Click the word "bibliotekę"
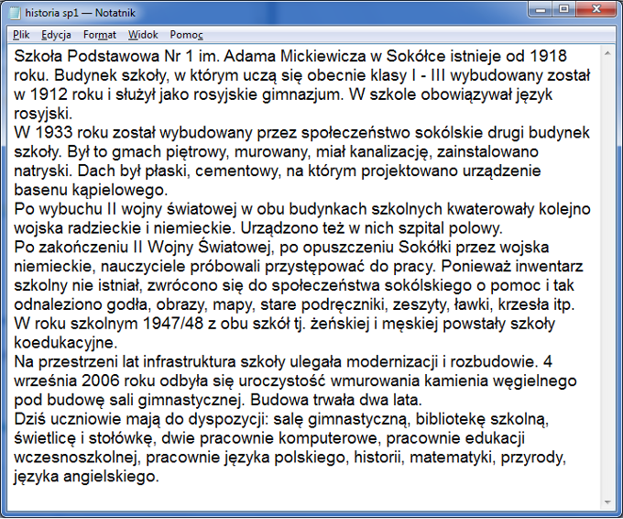 451,419
